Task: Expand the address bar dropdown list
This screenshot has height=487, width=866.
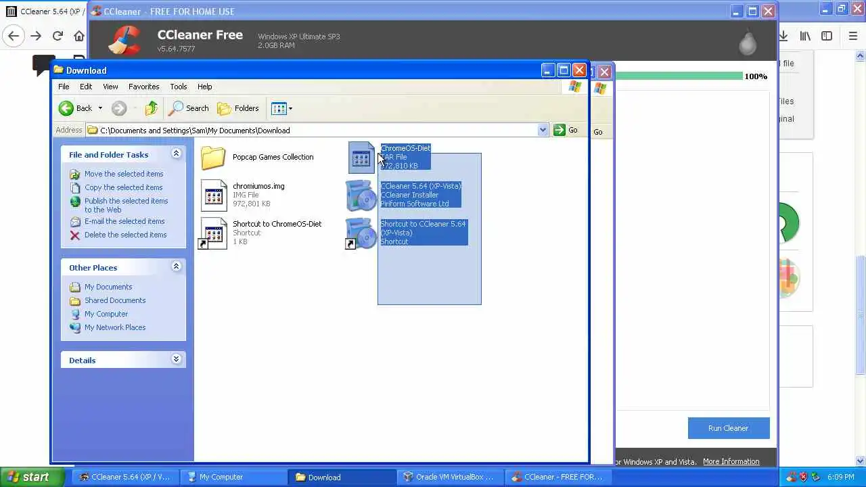Action: (x=543, y=131)
